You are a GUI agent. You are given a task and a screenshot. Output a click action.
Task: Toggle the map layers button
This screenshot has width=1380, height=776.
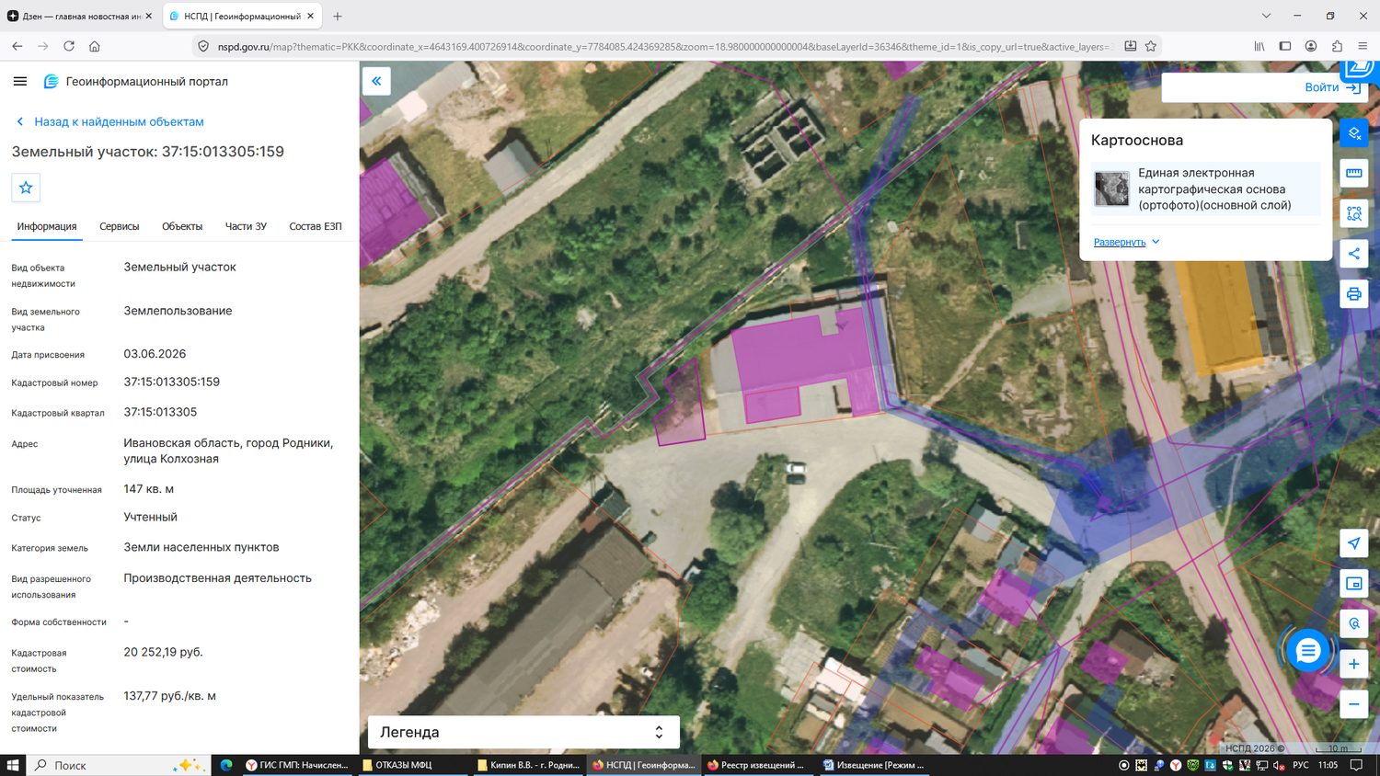pos(1354,133)
